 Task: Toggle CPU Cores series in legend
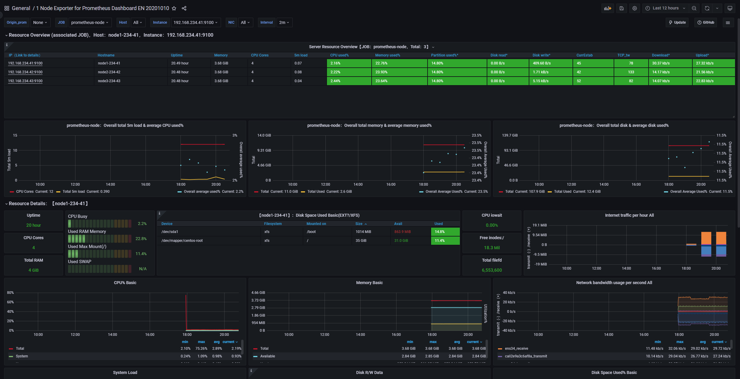click(x=25, y=192)
